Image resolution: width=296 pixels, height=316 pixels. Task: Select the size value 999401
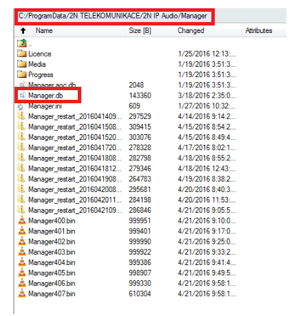tap(140, 231)
